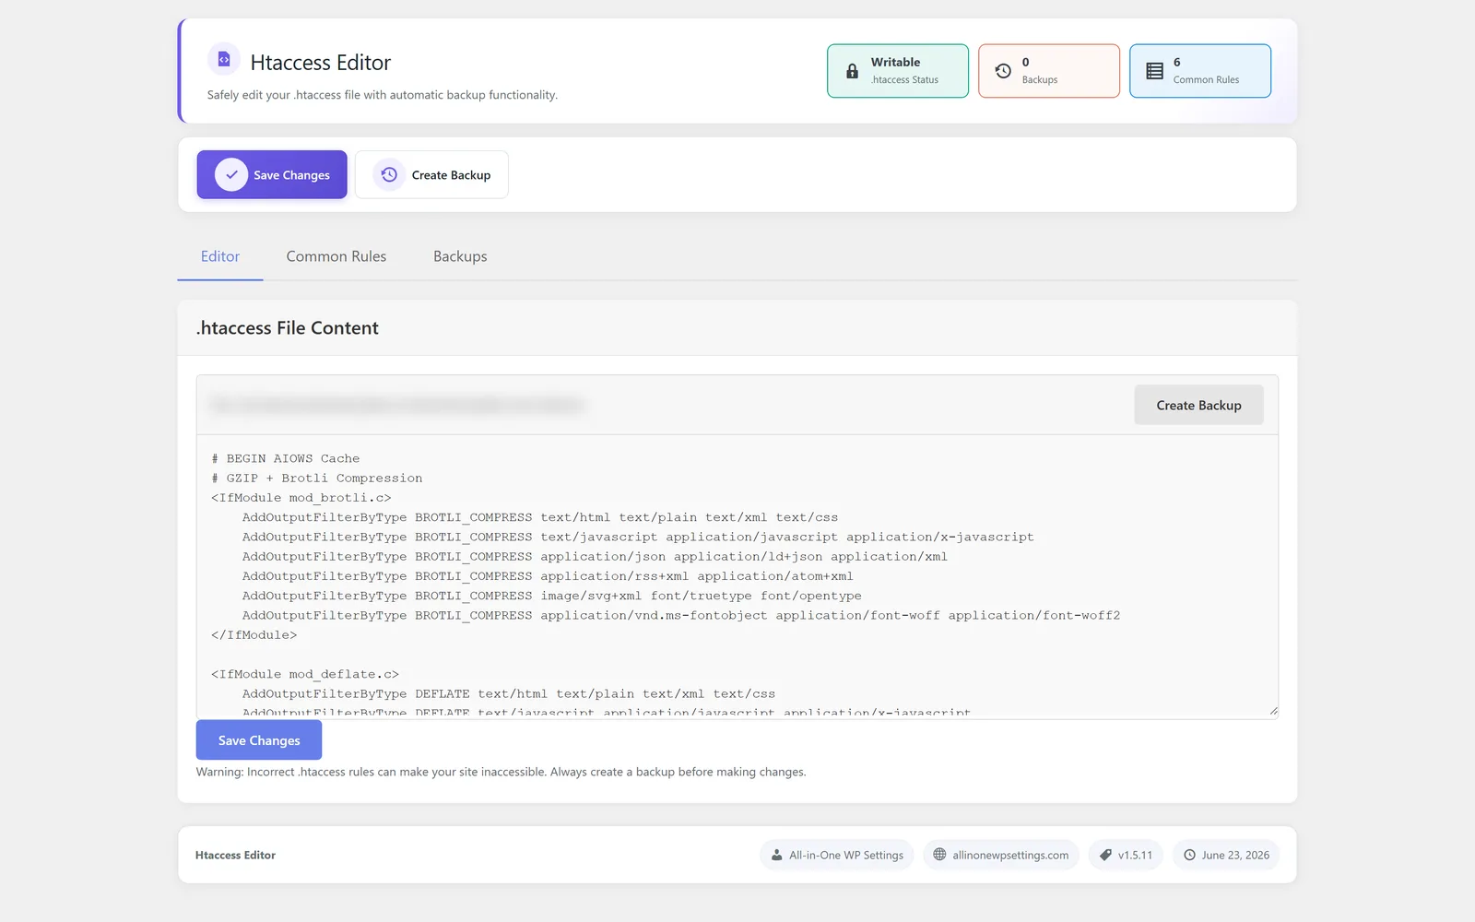Switch to the Editor tab
Viewport: 1475px width, 922px height.
pos(220,256)
